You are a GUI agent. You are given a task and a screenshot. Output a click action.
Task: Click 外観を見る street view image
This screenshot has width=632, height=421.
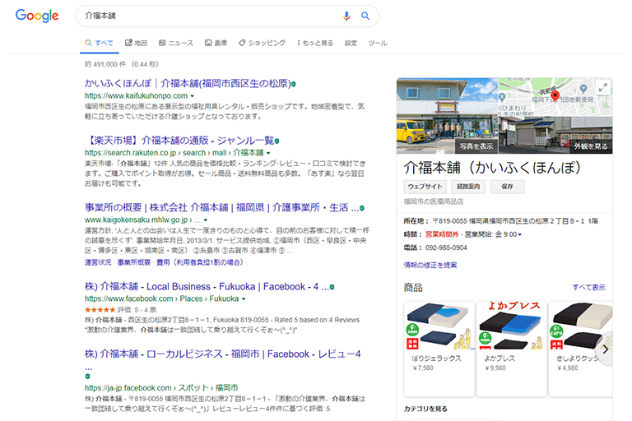point(555,136)
